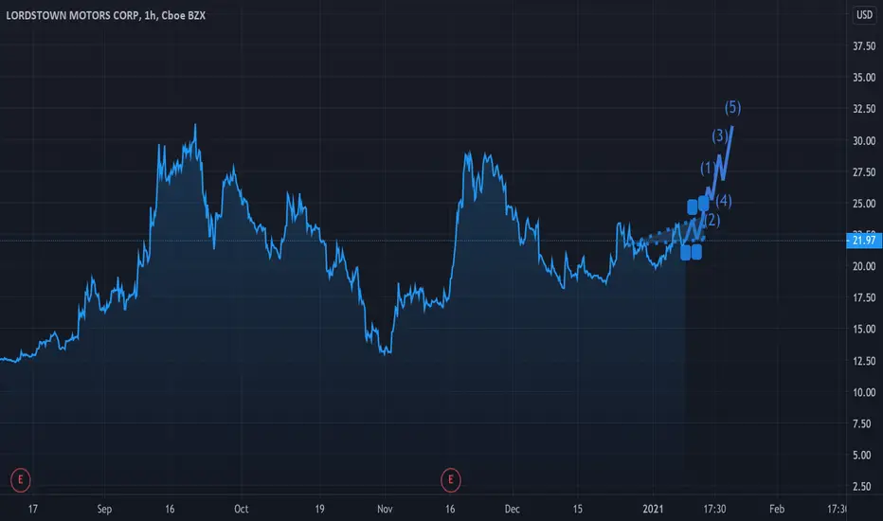Click the 15 date label on time axis

pyautogui.click(x=577, y=510)
